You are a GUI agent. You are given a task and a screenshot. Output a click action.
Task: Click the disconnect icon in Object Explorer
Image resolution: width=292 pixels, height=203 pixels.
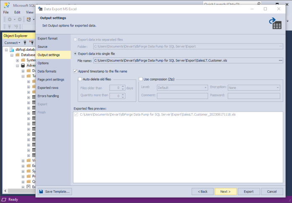32,42
